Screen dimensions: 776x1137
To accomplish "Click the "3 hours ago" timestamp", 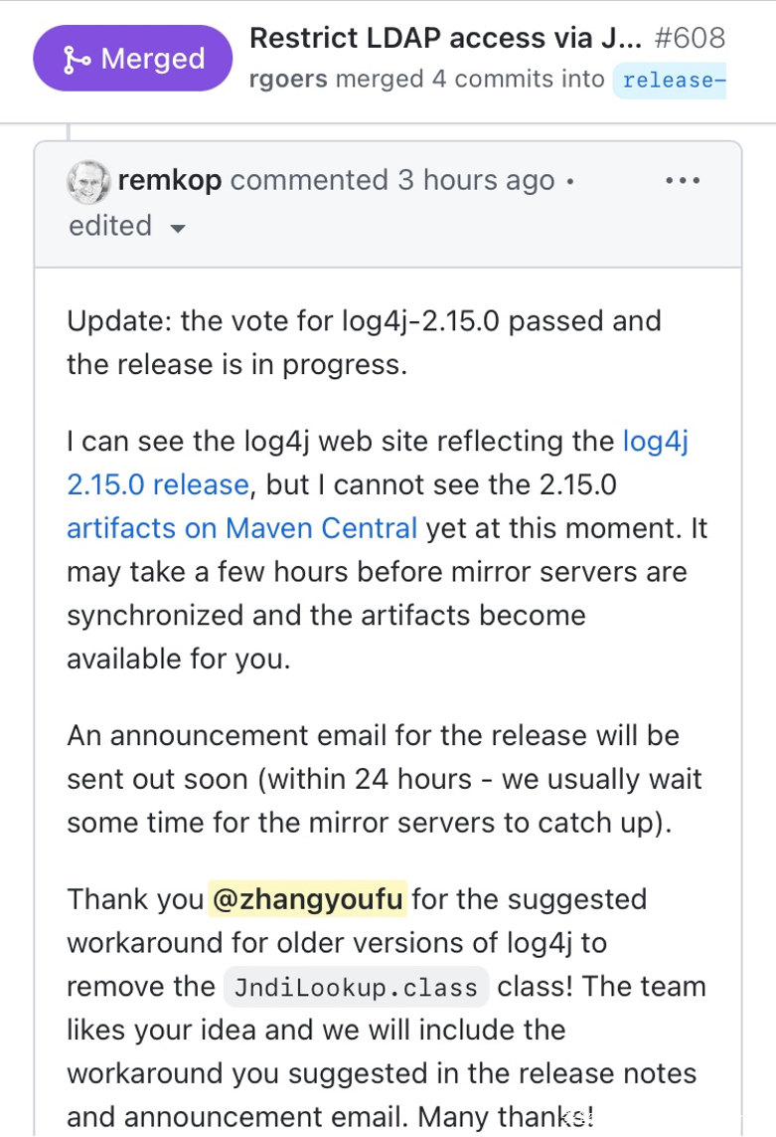I will click(476, 181).
